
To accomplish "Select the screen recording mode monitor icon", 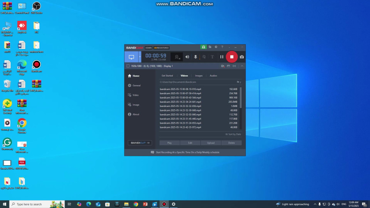I will pos(132,57).
